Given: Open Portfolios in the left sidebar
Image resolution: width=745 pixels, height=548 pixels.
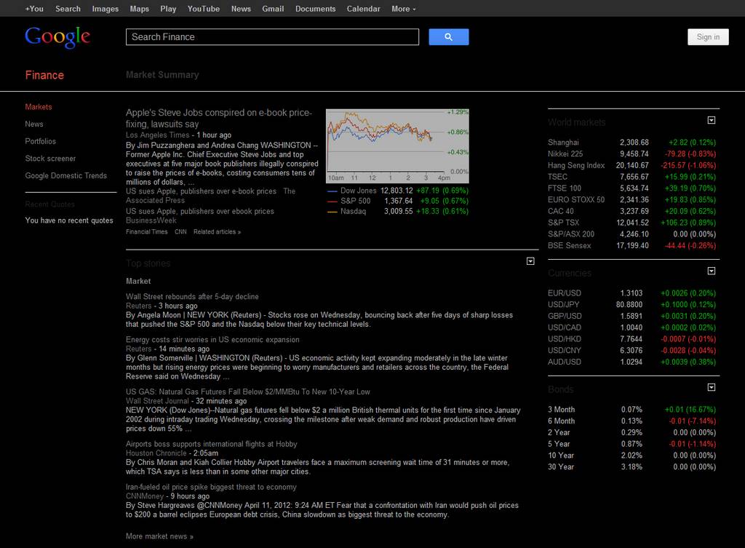Looking at the screenshot, I should [41, 141].
